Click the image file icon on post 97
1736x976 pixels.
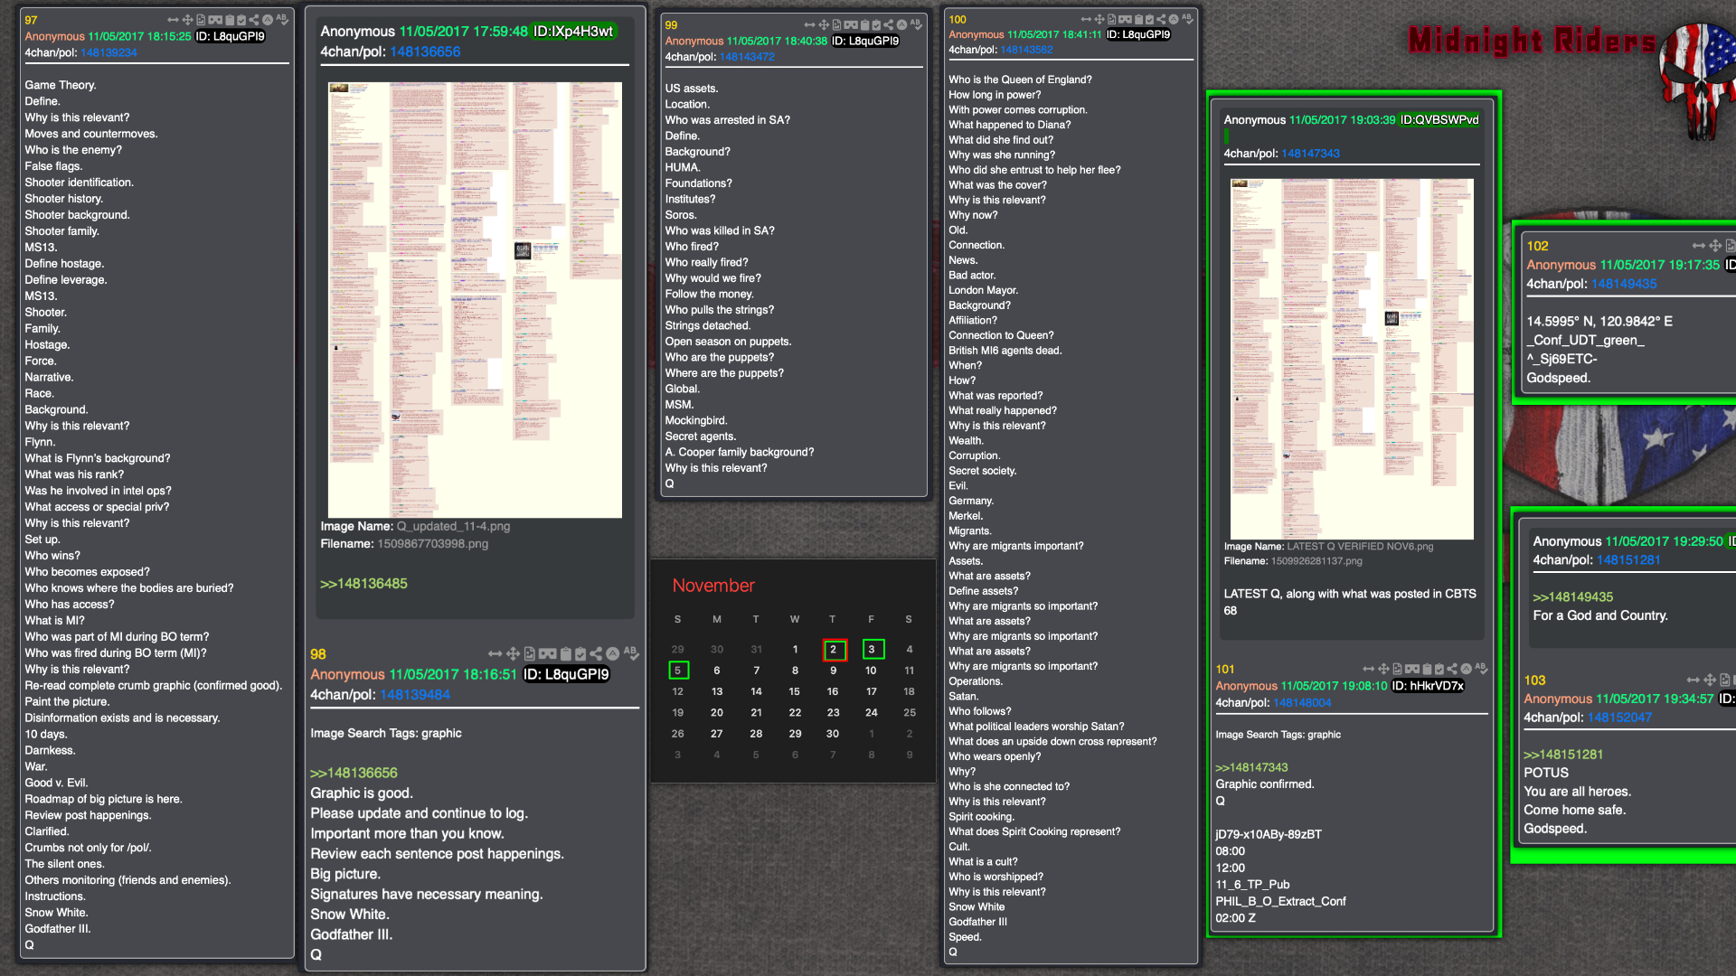click(201, 20)
